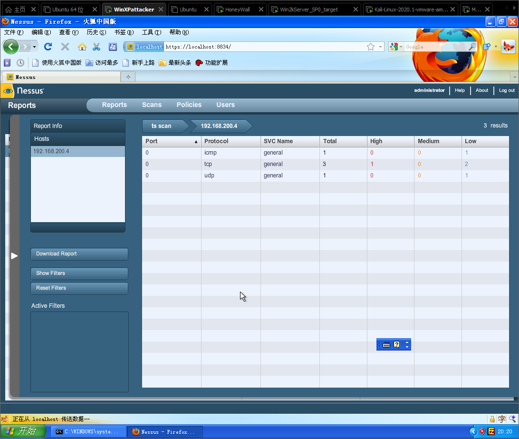The width and height of the screenshot is (519, 439).
Task: Go to Nessus Reports tab
Action: [115, 105]
